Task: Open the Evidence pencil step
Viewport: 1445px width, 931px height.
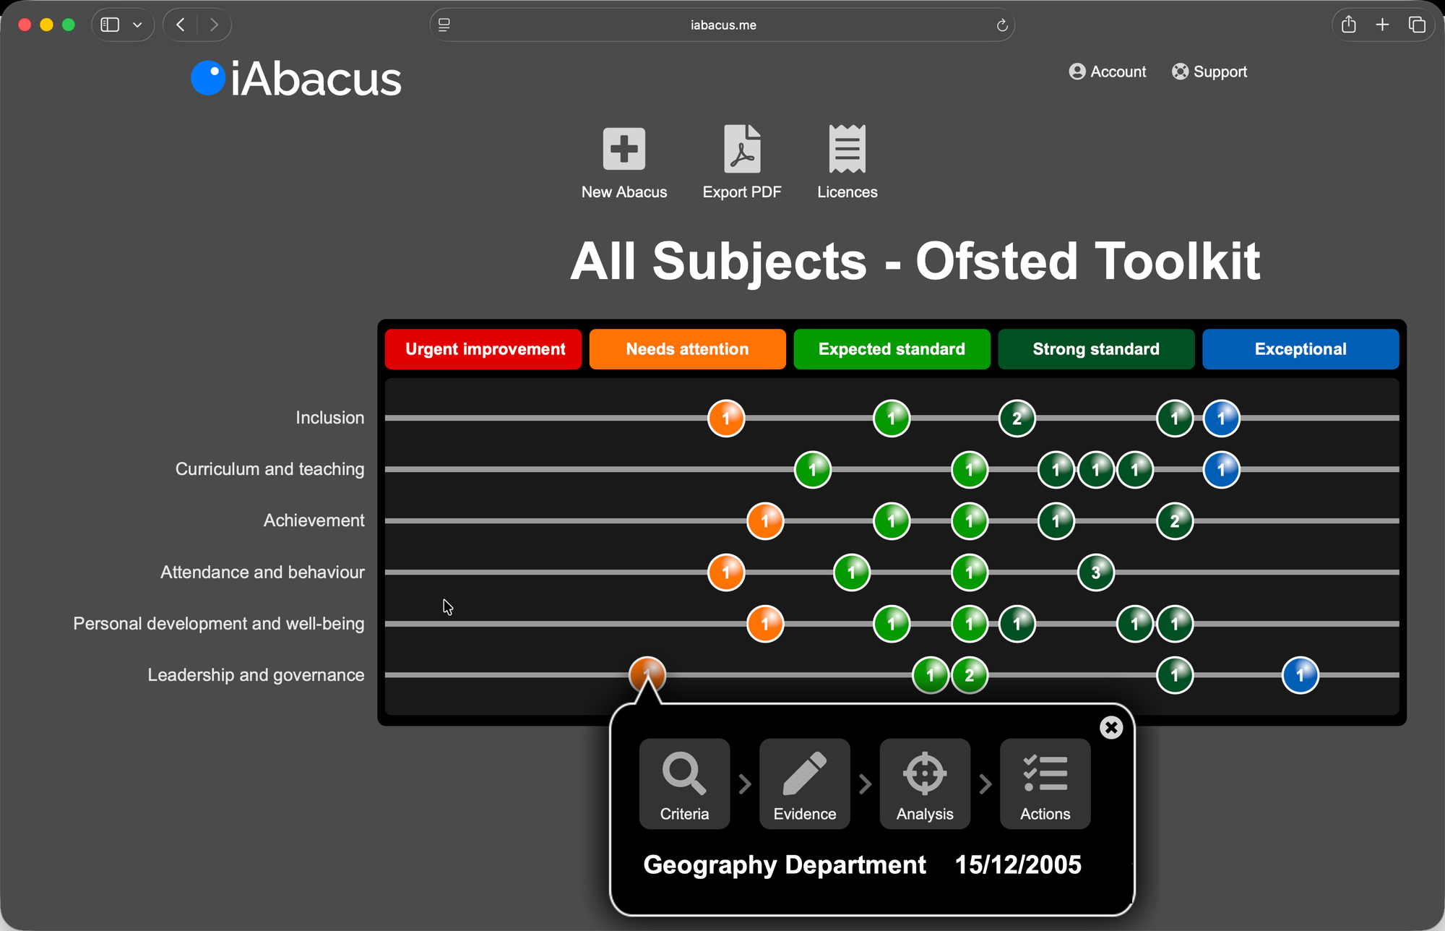Action: [x=804, y=784]
